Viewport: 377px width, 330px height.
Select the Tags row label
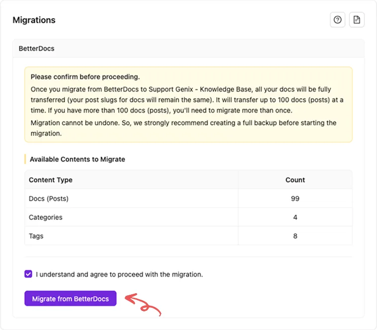[36, 236]
